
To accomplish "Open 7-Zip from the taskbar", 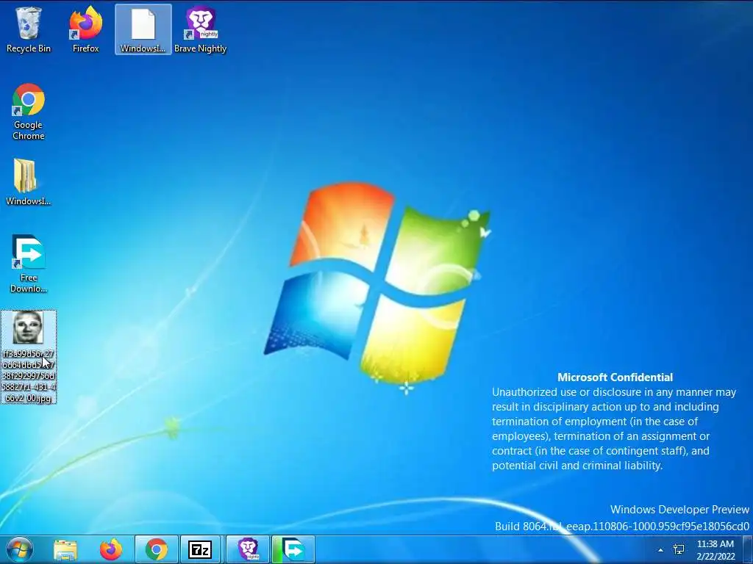I will [200, 549].
